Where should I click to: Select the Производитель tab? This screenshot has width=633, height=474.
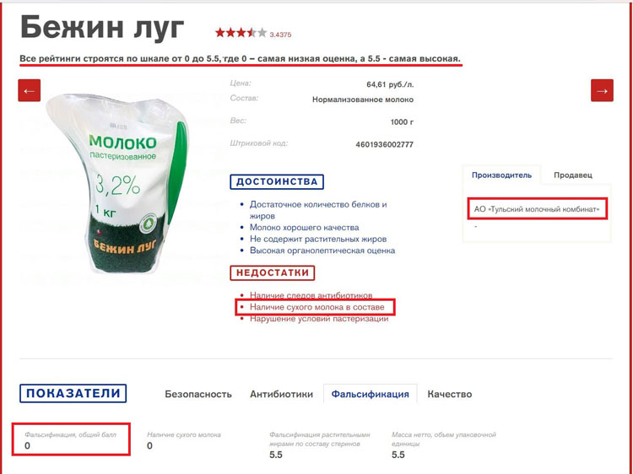point(502,175)
